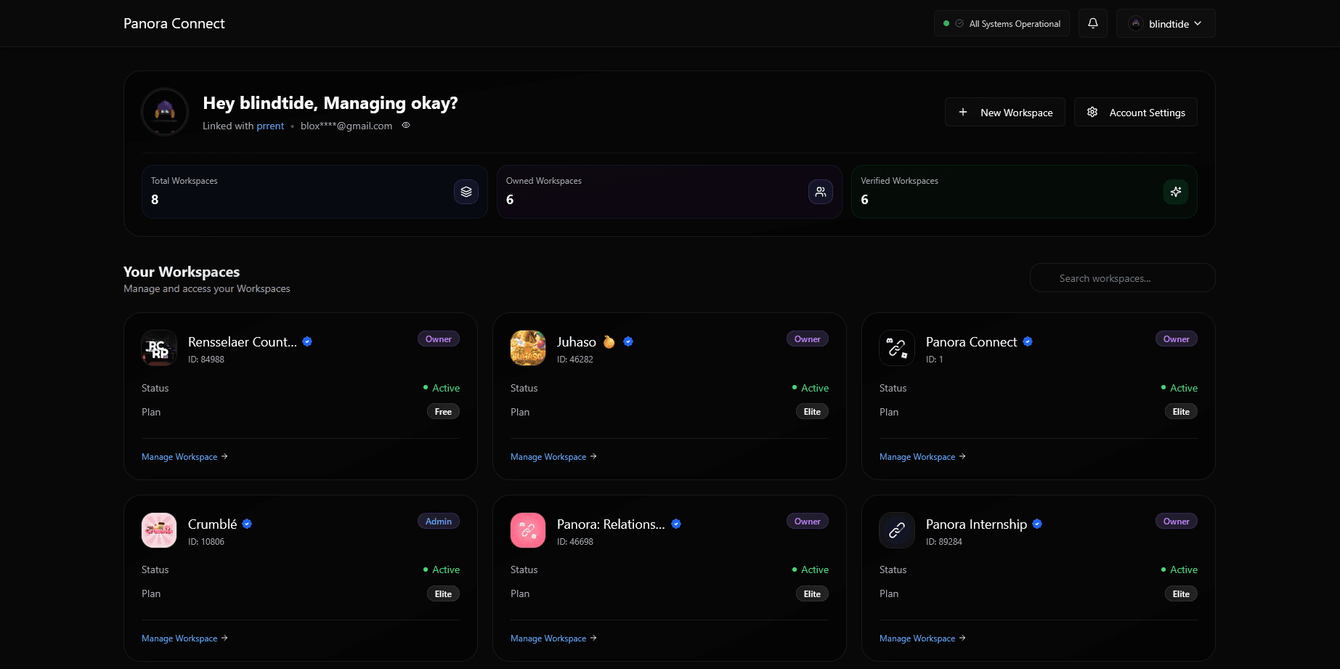Click the Total Workspaces layers icon

point(466,192)
